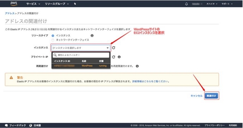
Task: Select the ネットワークインターフェイス radio option
Action: point(53,40)
